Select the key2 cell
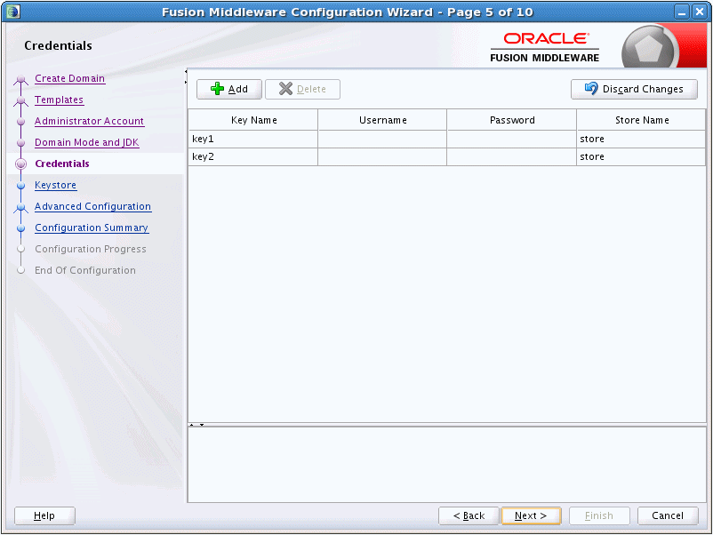 point(253,156)
